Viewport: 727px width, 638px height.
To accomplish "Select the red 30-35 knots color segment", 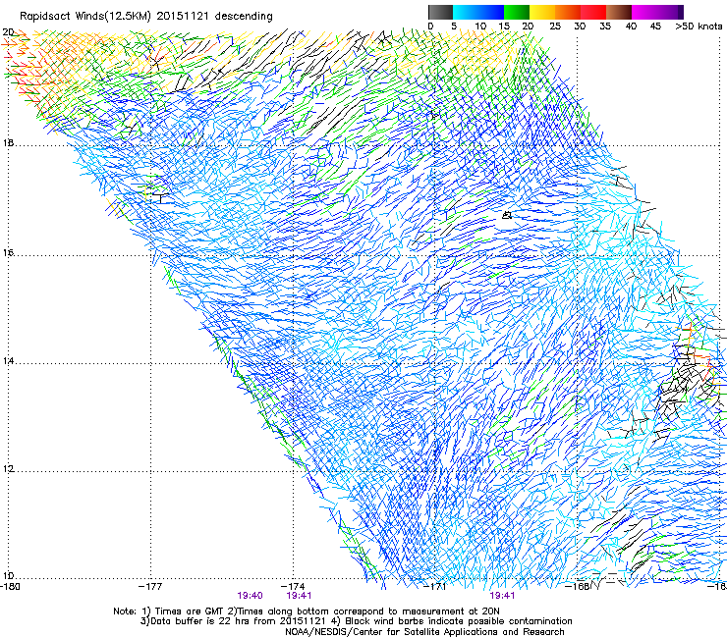I will [593, 12].
